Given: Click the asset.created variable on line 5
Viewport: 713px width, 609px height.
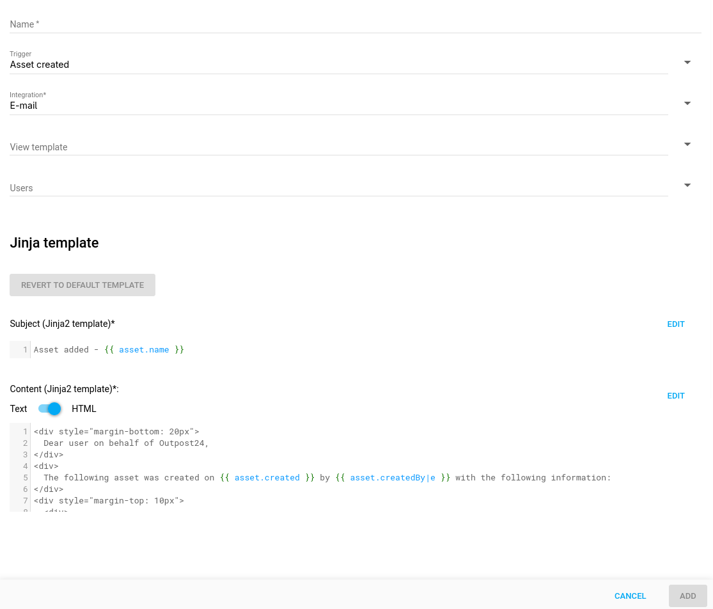Looking at the screenshot, I should 267,477.
